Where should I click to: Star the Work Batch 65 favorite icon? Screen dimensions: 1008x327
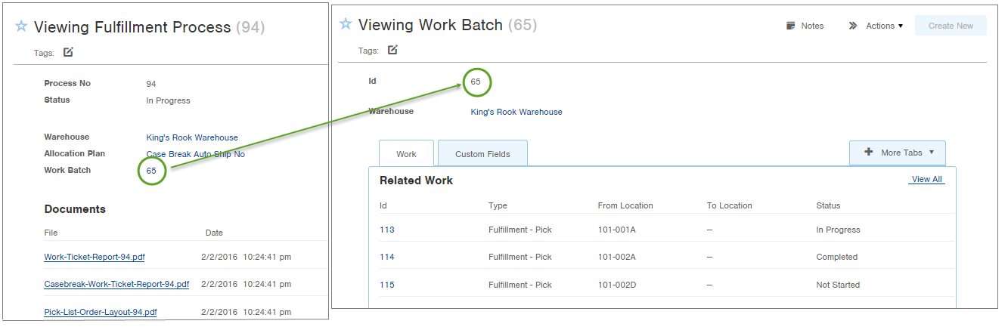click(346, 24)
